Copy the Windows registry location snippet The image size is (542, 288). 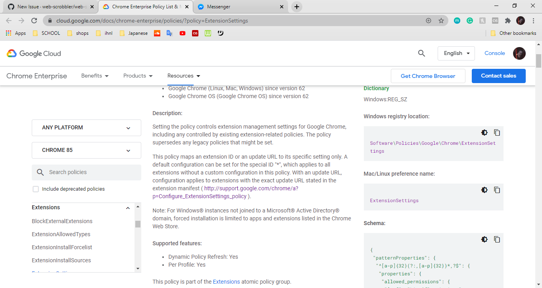tap(497, 133)
